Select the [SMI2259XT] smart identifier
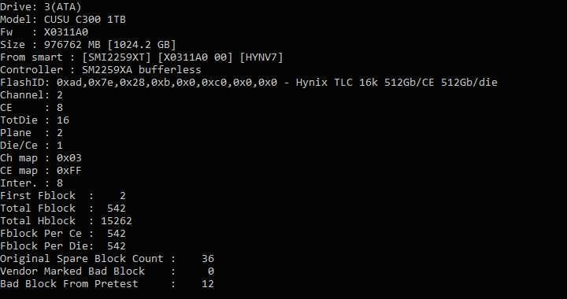 (117, 57)
